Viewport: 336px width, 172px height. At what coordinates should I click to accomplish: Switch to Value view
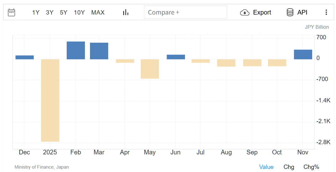(x=266, y=167)
